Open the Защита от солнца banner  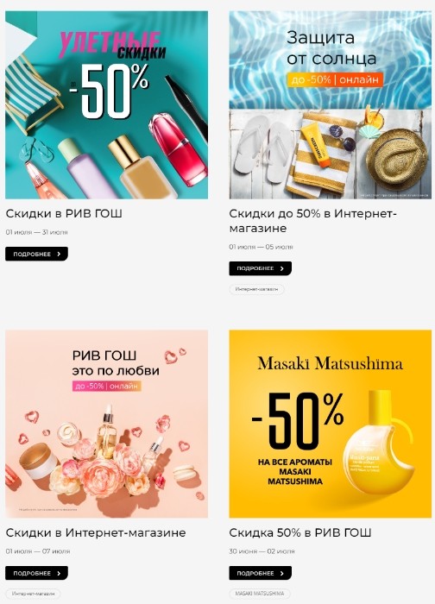pyautogui.click(x=331, y=104)
